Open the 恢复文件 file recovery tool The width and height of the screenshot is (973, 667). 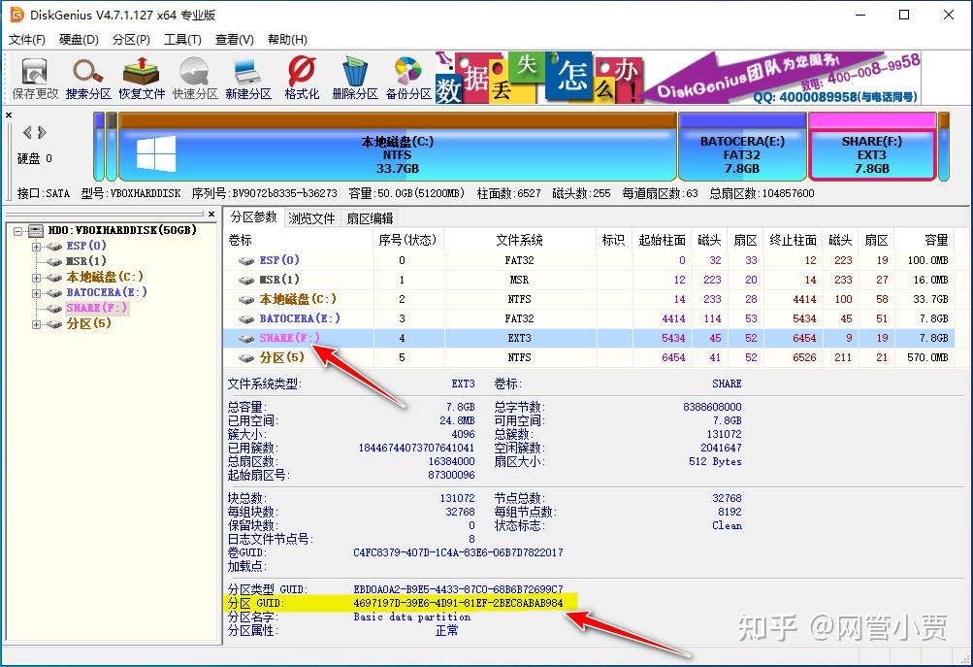142,78
